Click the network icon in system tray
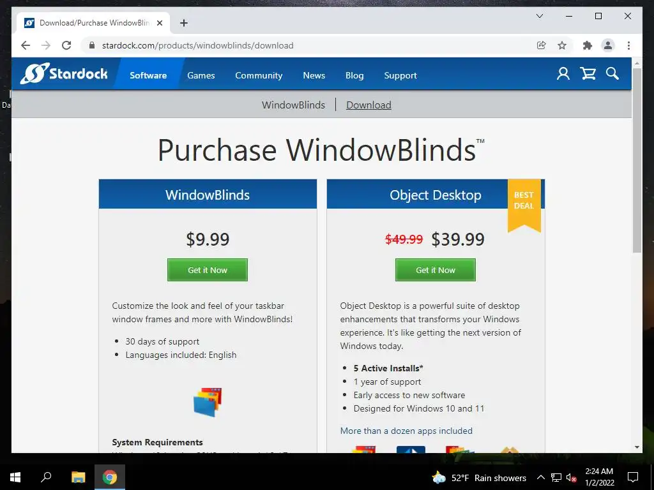Viewport: 654px width, 490px height. tap(556, 477)
